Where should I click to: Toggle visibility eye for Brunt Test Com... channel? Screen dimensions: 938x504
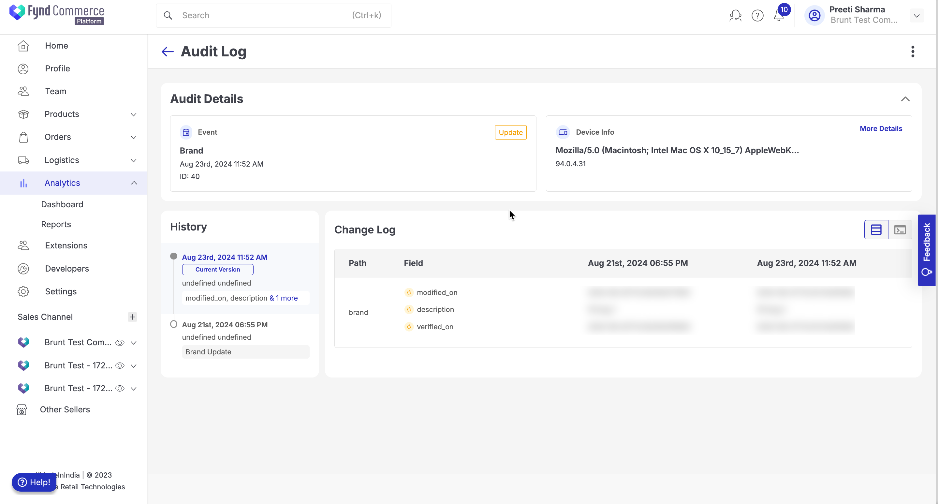120,343
